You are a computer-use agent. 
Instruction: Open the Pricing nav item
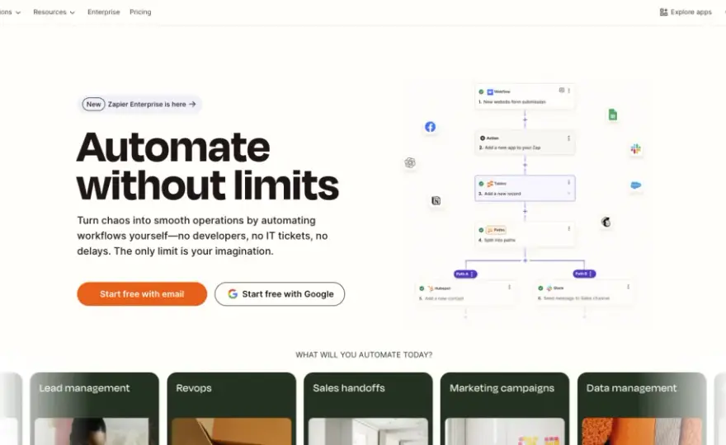pos(140,12)
